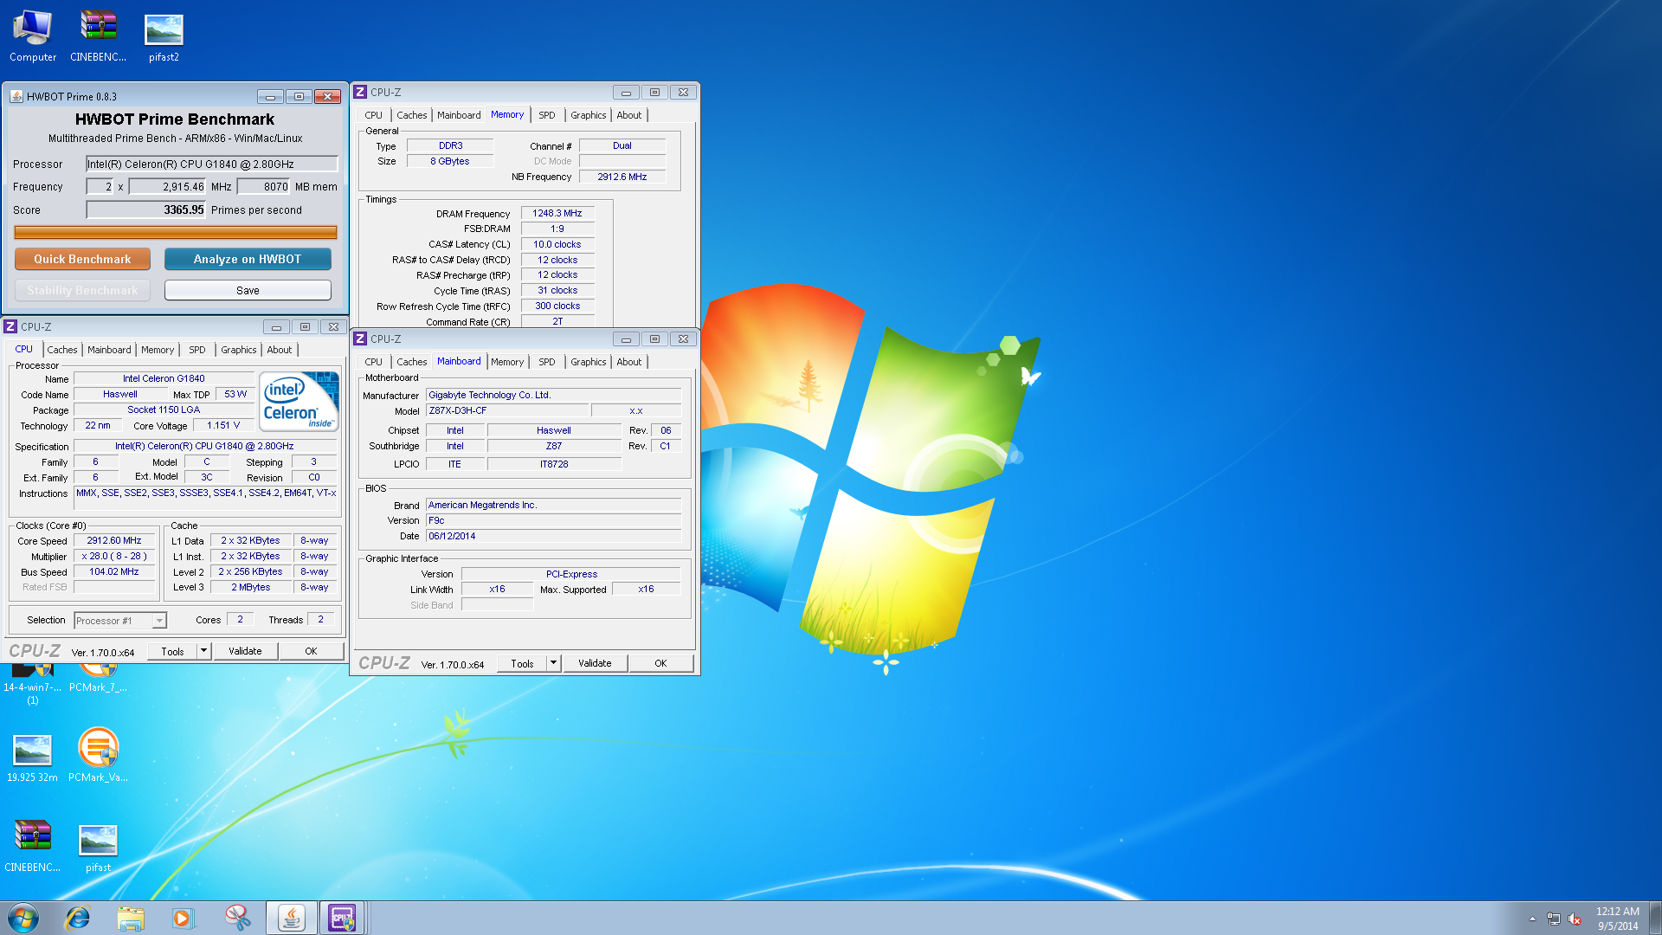Viewport: 1662px width, 935px height.
Task: Open Tools dropdown arrow in Mainboard window
Action: [554, 663]
